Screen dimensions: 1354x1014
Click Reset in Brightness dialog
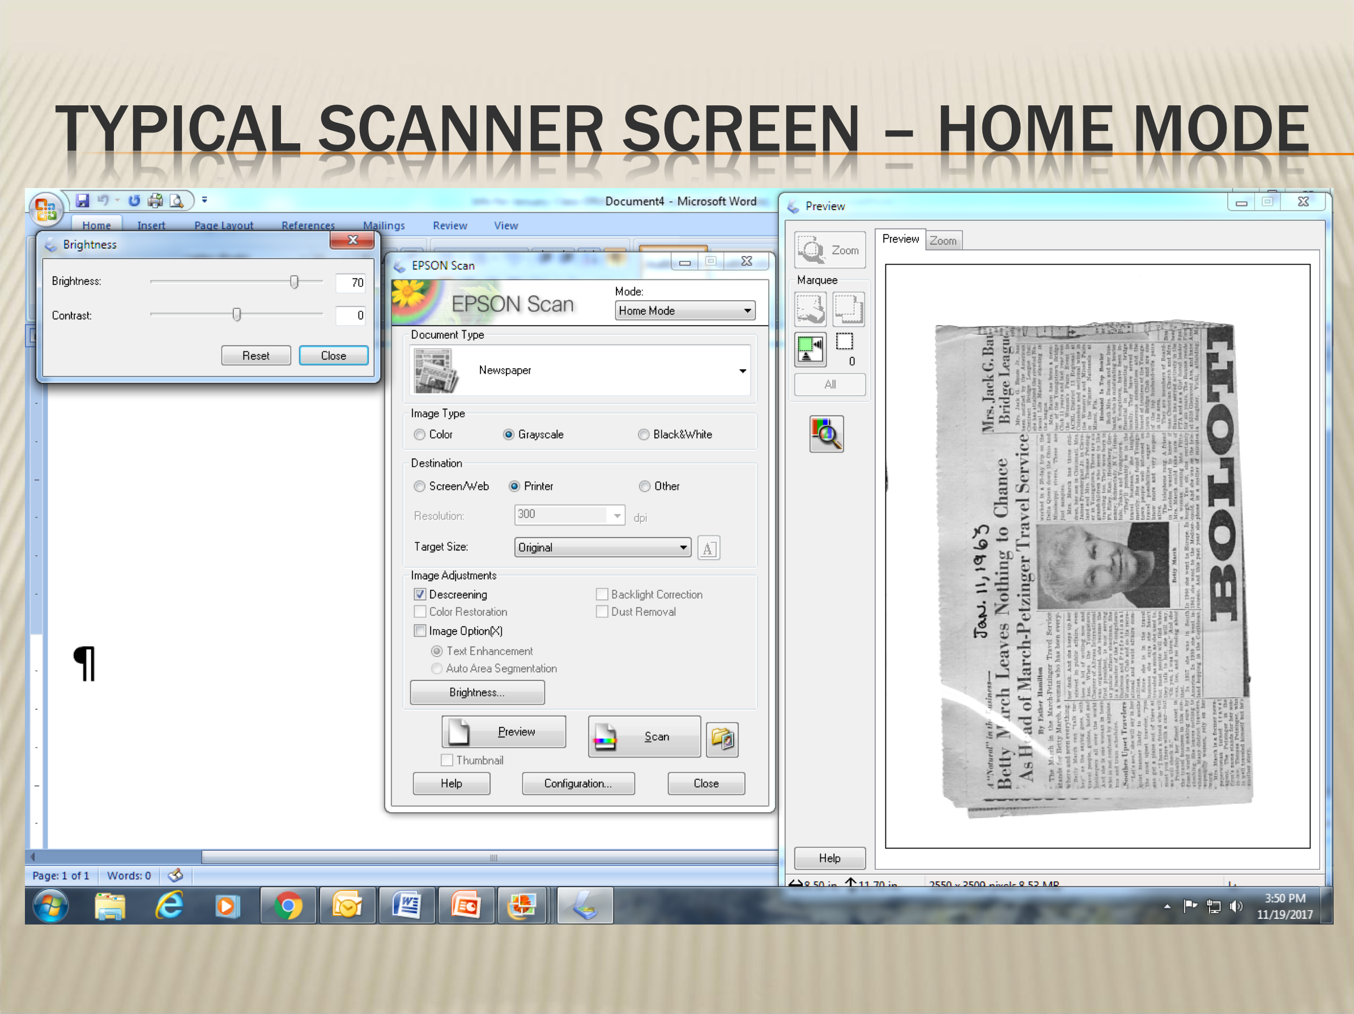point(256,356)
